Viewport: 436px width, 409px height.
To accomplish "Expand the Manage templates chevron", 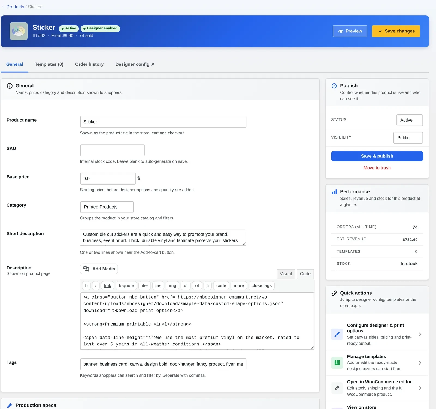I will [x=420, y=363].
